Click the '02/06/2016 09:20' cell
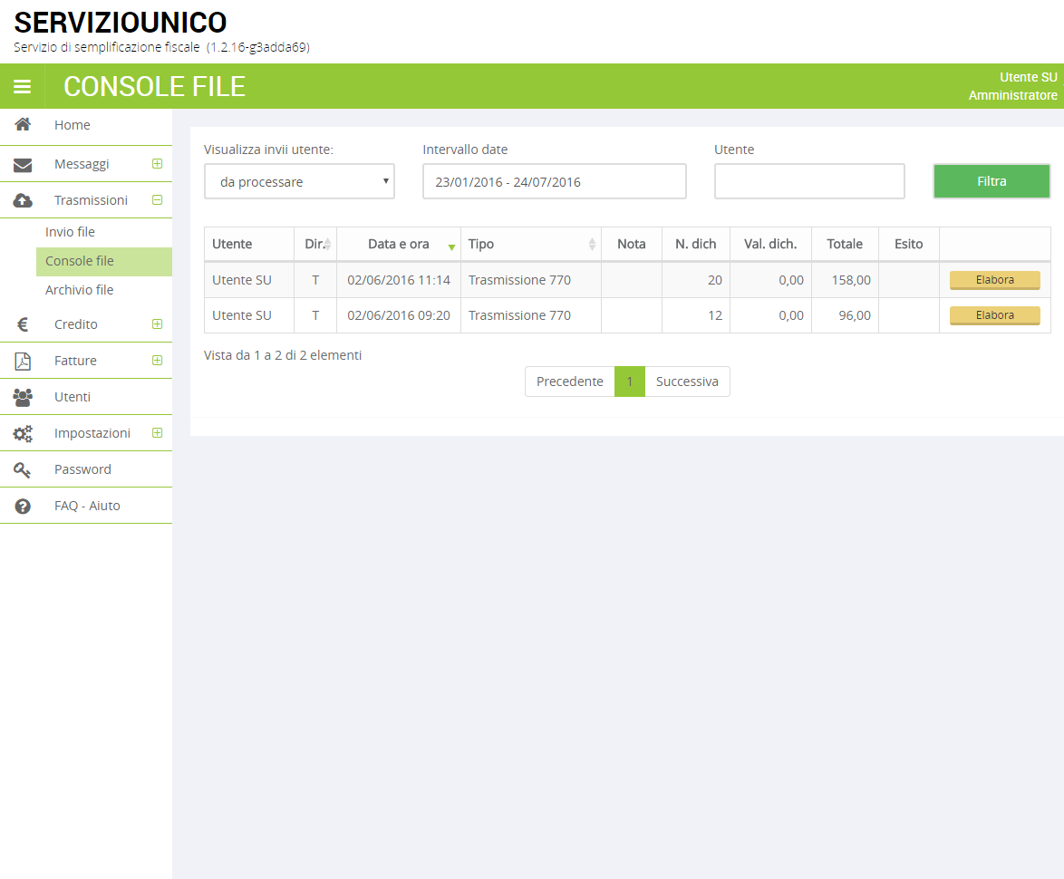Screen dimensions: 1064x879 [399, 315]
